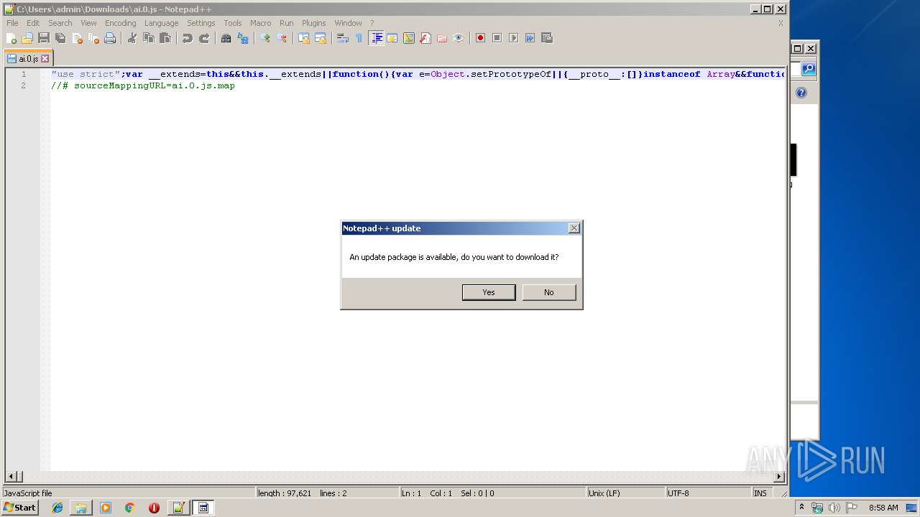
Task: Cut selection with scissors icon
Action: [x=132, y=38]
